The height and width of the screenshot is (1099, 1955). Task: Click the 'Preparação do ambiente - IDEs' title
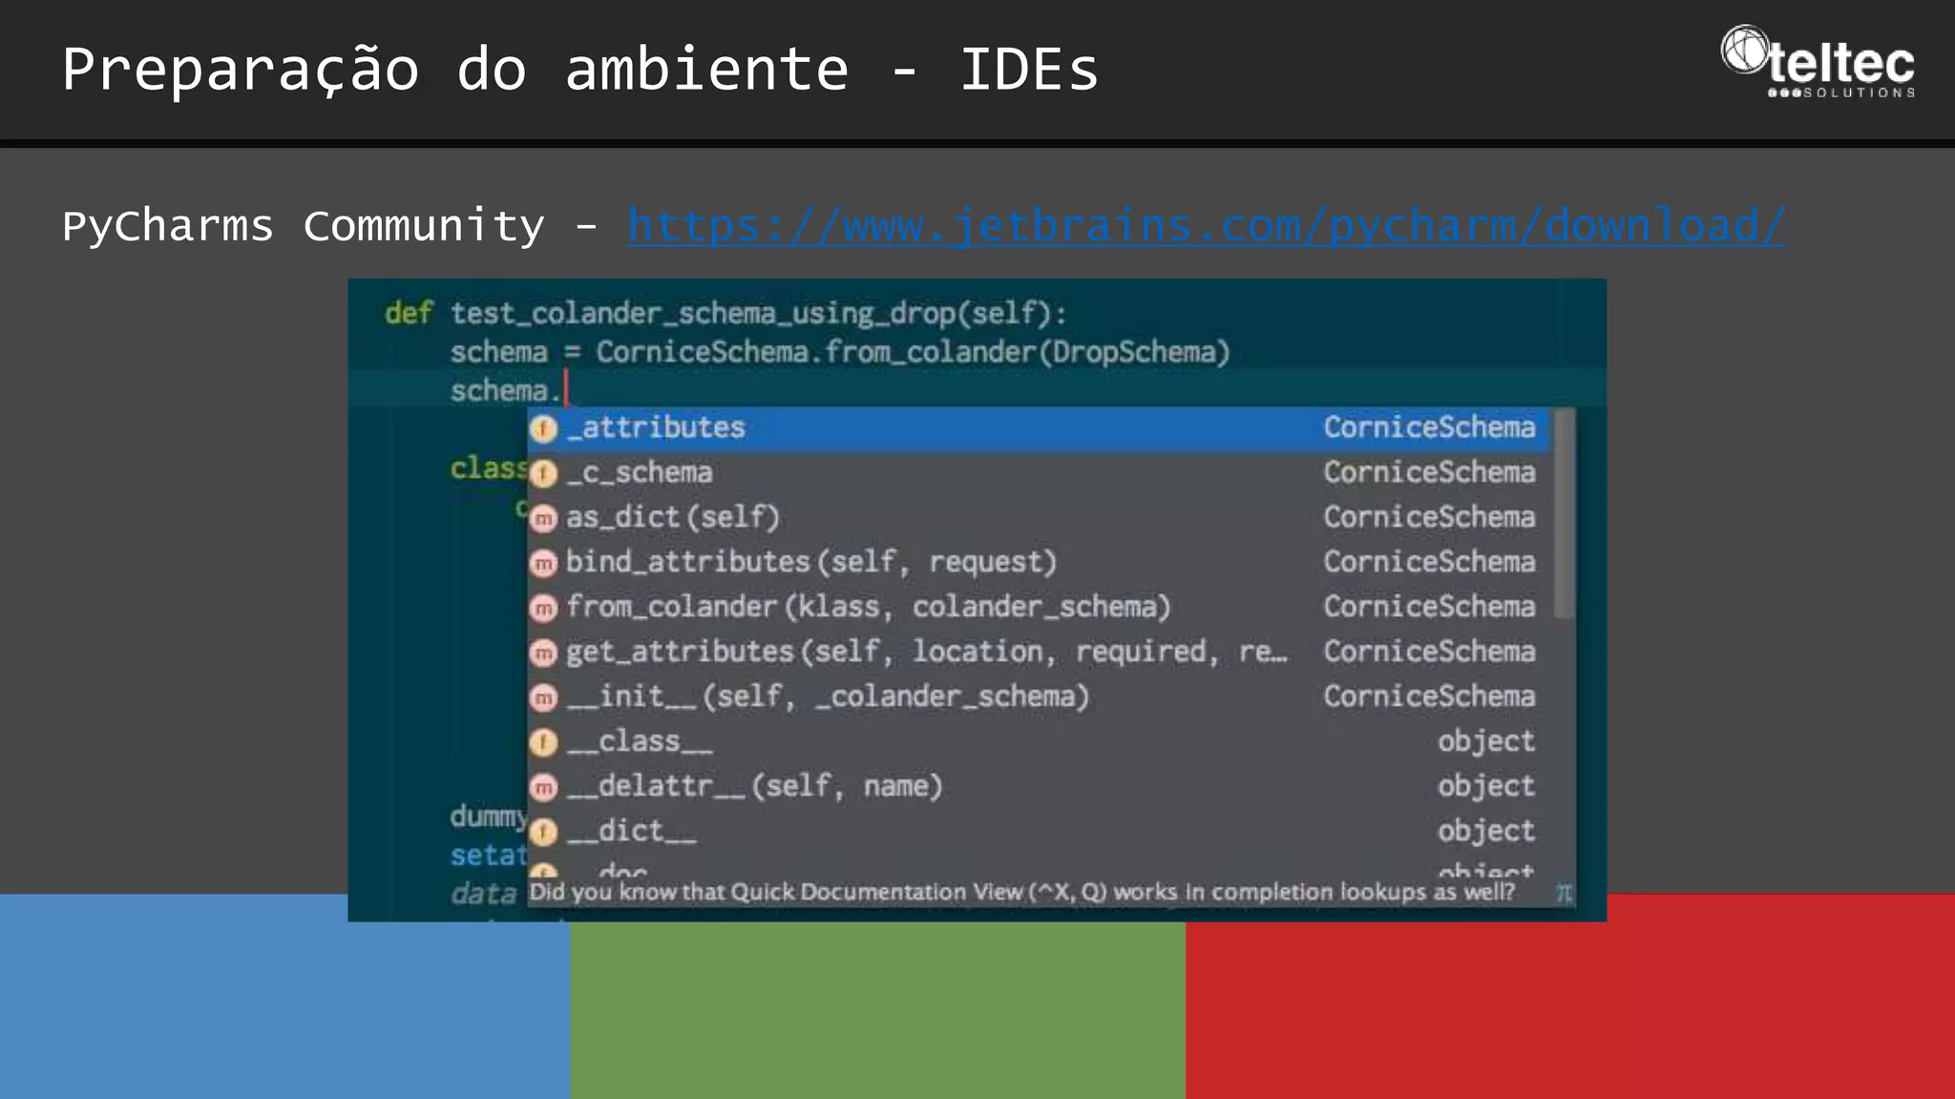(x=580, y=71)
